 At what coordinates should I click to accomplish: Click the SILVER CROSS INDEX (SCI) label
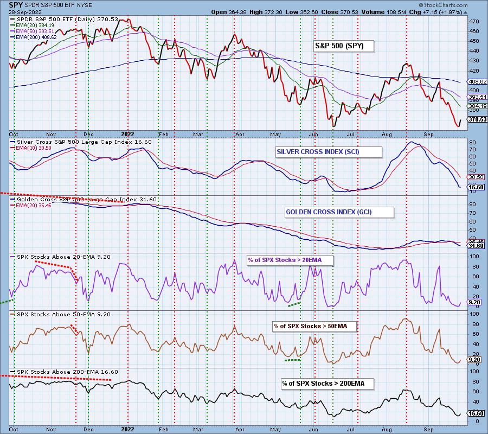pyautogui.click(x=328, y=152)
